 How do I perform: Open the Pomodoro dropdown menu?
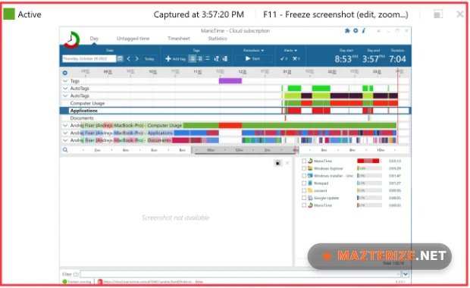click(254, 50)
